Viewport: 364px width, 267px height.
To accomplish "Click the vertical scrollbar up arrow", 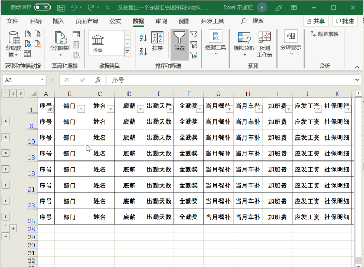I will [x=358, y=94].
